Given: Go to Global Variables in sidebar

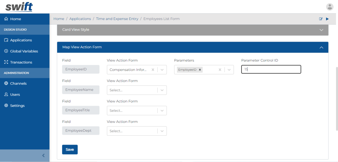Looking at the screenshot, I should coord(24,51).
